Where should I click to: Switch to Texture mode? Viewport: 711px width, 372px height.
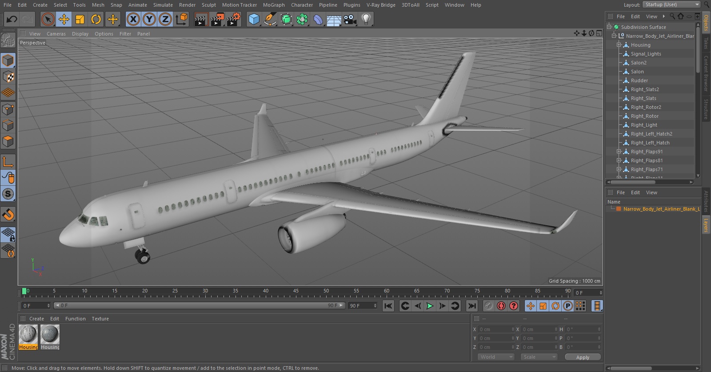[8, 76]
